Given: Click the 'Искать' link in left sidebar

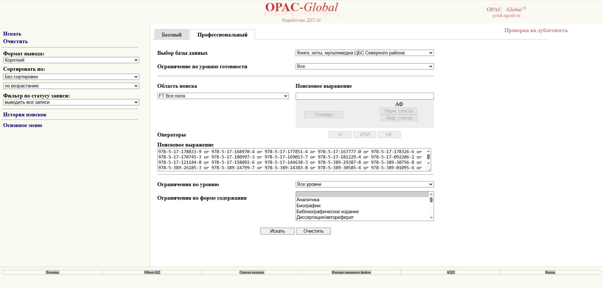Looking at the screenshot, I should tap(12, 34).
